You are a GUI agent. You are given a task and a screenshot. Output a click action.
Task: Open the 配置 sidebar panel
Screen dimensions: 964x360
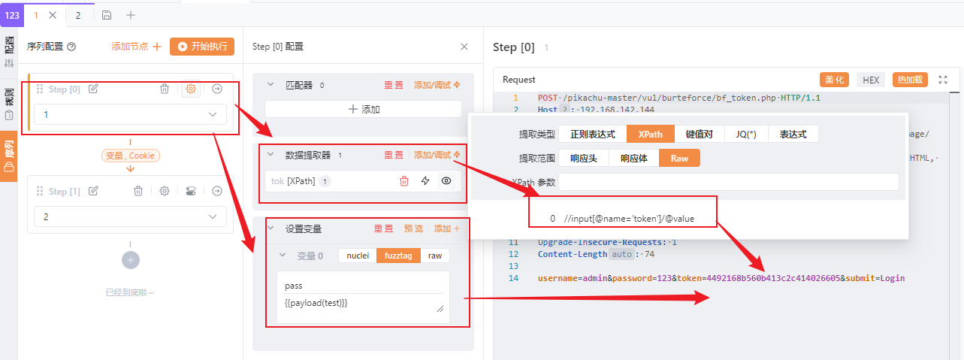tap(9, 52)
